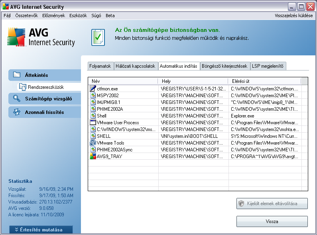This screenshot has width=317, height=235.
Task: Click the VMware User Process window icon
Action: [93, 122]
